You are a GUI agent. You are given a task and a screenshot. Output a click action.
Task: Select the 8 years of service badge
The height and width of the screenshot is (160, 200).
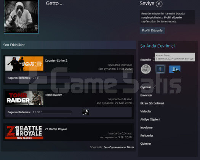pyautogui.click(x=160, y=69)
